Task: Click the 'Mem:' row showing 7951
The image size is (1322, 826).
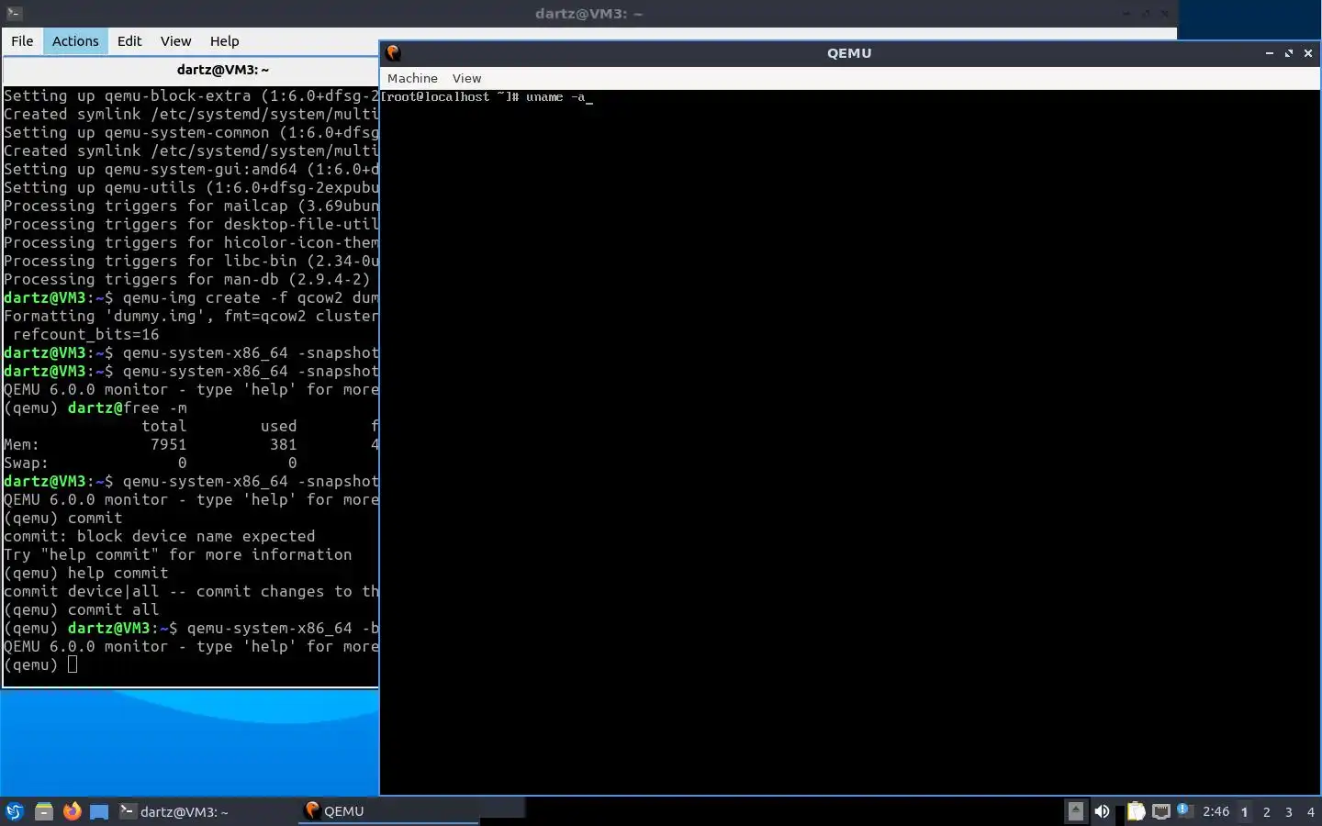Action: [x=191, y=444]
